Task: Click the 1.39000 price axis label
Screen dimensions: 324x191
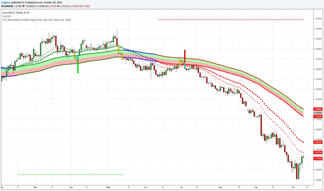Action: [x=318, y=39]
